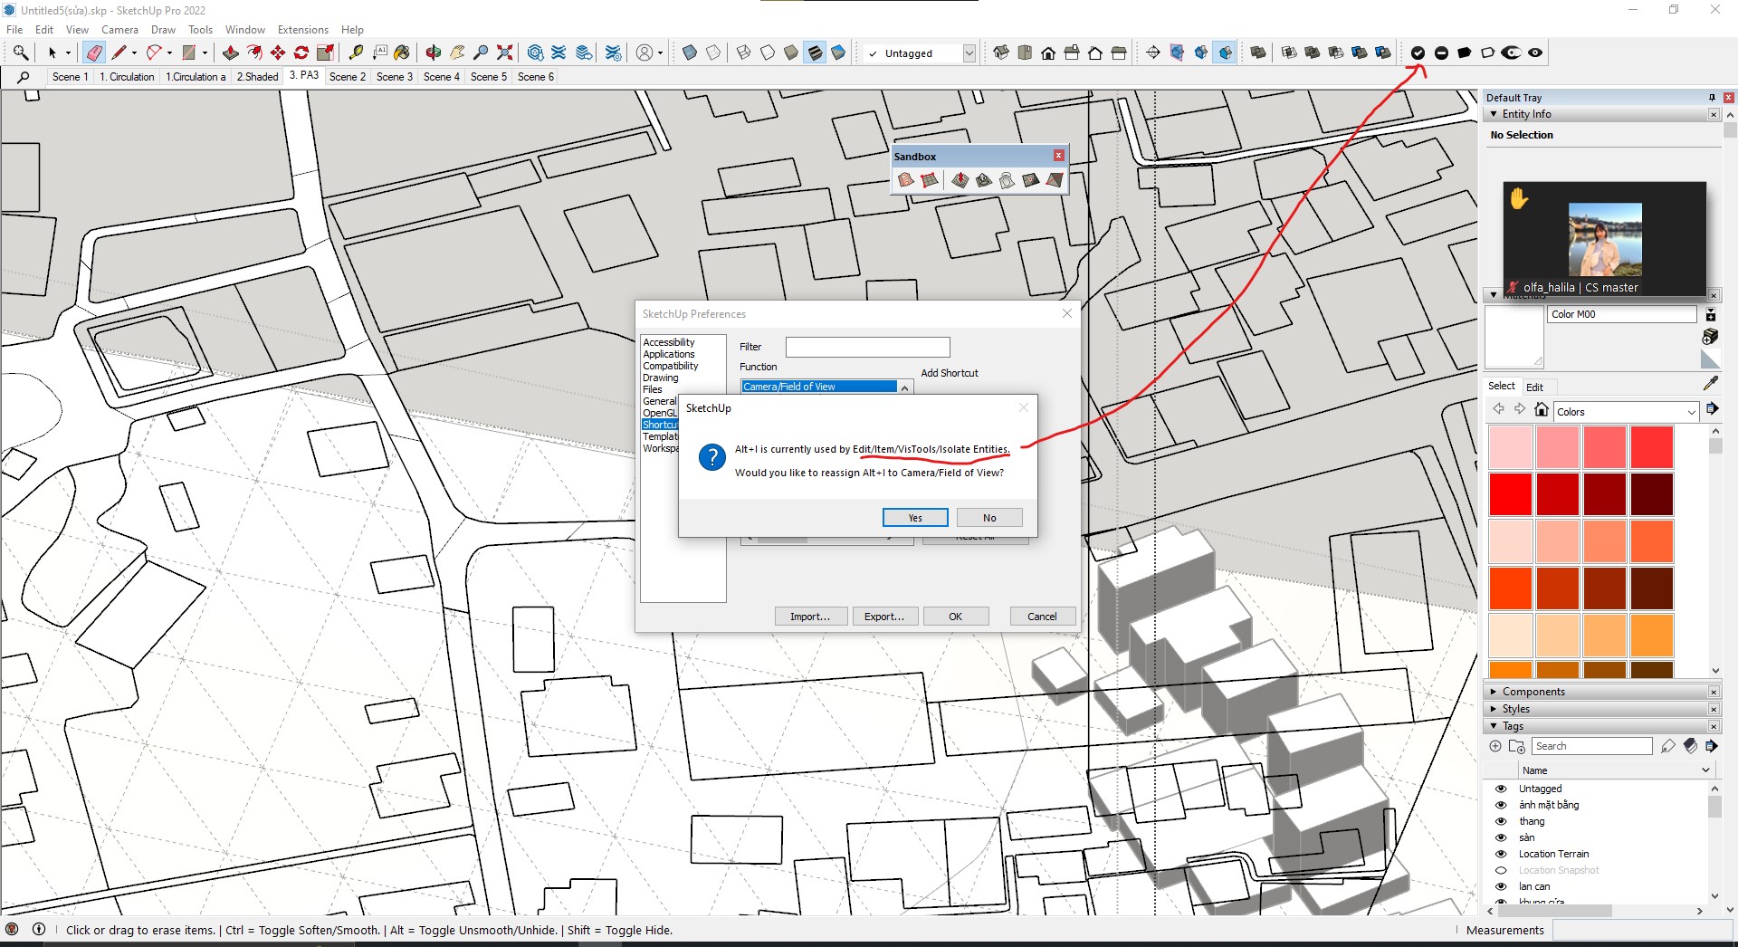Toggle visibility of the Untagged tag
1738x947 pixels.
1501,789
